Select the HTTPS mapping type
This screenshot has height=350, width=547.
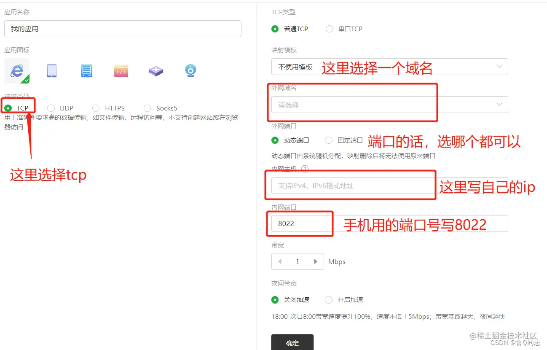(x=96, y=108)
